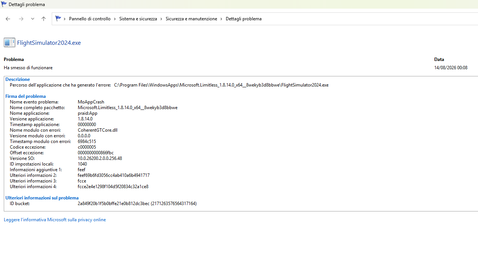478x260 pixels.
Task: Click the text Ha smesso di funzionare
Action: (28, 68)
